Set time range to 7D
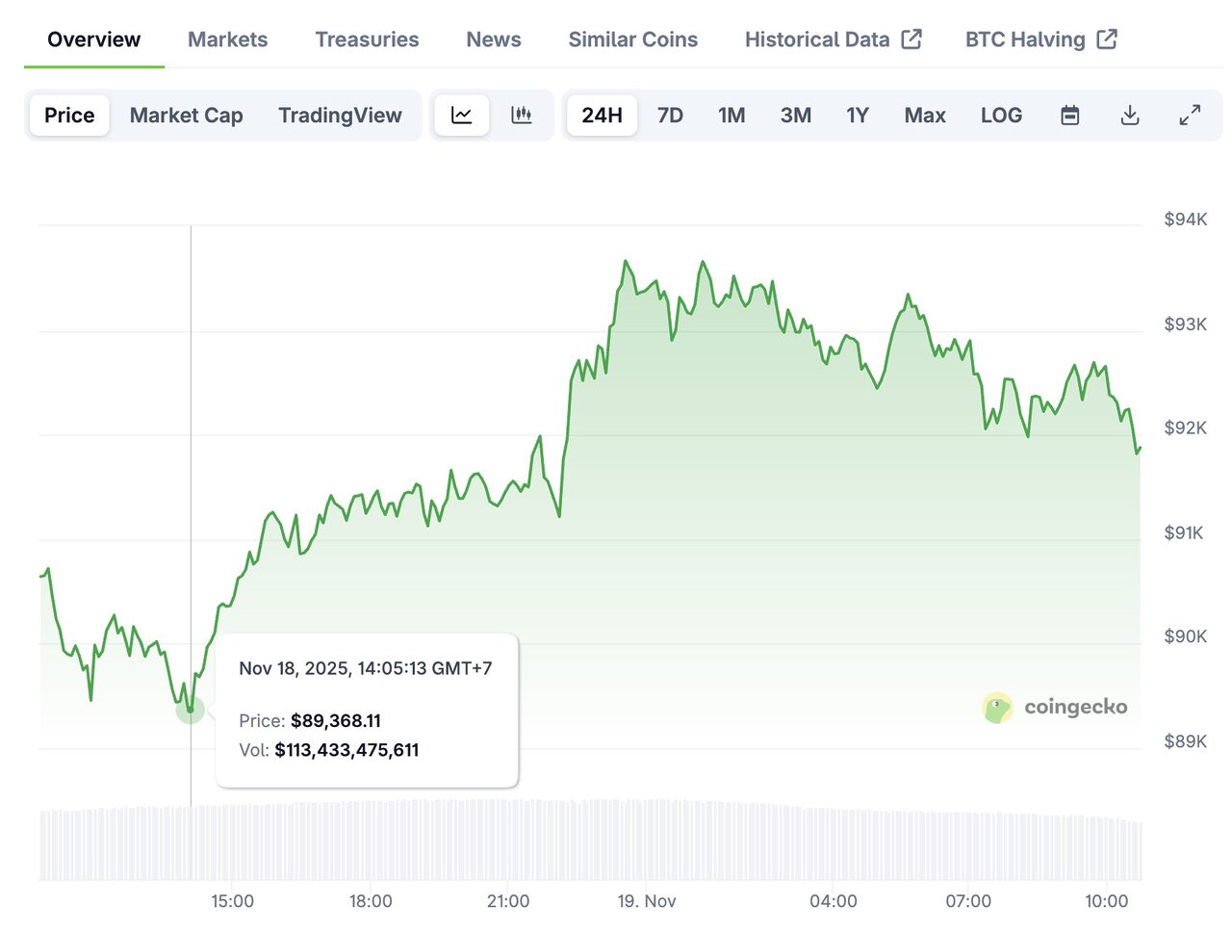Screen dimensions: 1232x932 (x=670, y=116)
